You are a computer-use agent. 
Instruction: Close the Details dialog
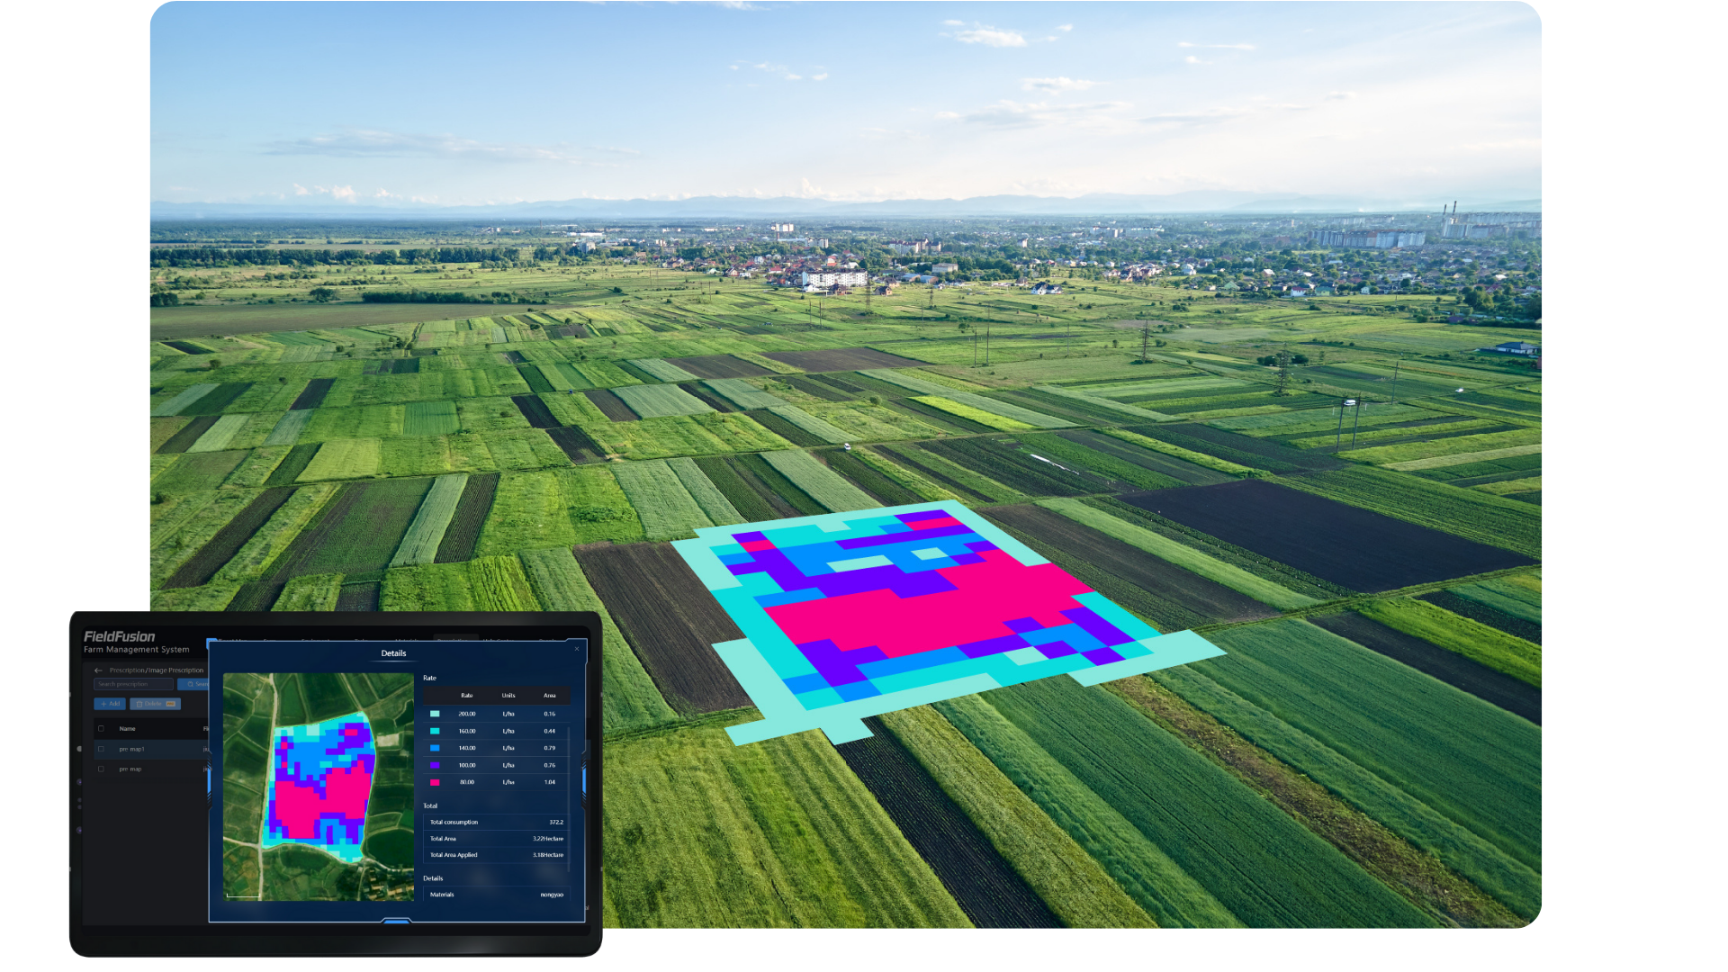(576, 649)
